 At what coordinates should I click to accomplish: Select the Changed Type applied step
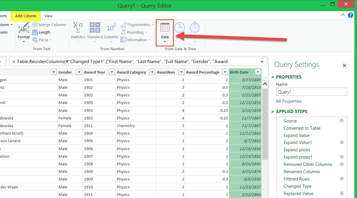297,186
